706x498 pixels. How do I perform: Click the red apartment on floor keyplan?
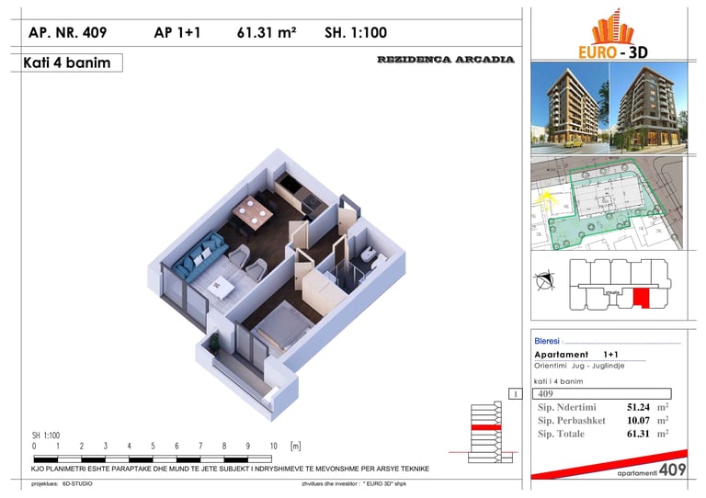642,299
